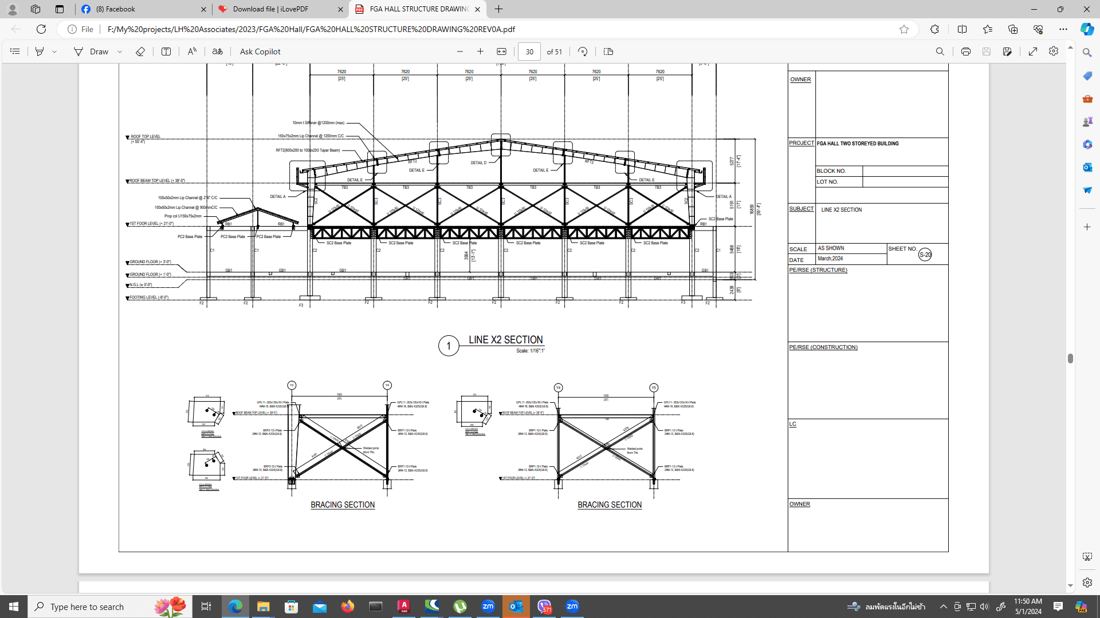Select the Erase tool
The width and height of the screenshot is (1100, 618).
(140, 51)
